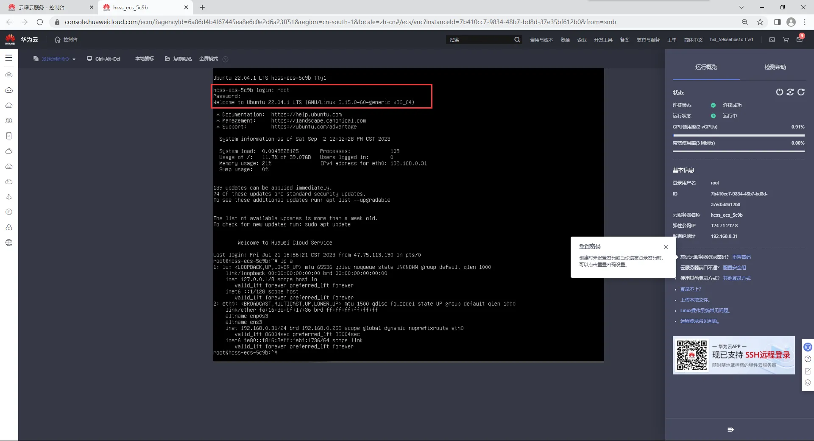
Task: Open the 费用与成本 menu
Action: pyautogui.click(x=541, y=40)
